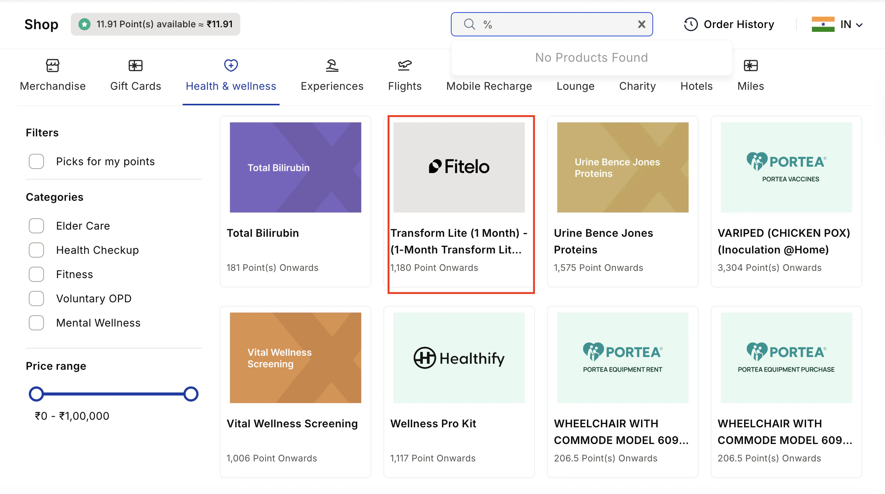
Task: Click inside the search input field
Action: coord(552,24)
